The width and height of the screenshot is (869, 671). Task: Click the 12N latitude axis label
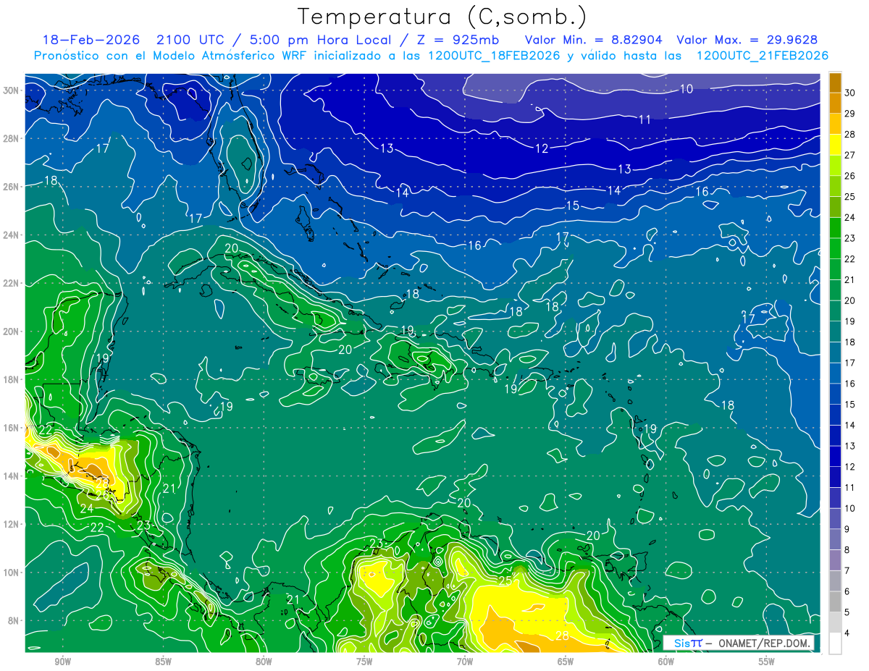pyautogui.click(x=12, y=524)
